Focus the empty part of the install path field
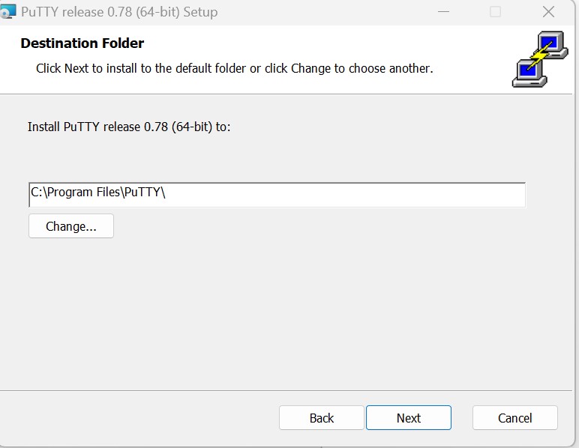Image resolution: width=579 pixels, height=448 pixels. click(345, 195)
